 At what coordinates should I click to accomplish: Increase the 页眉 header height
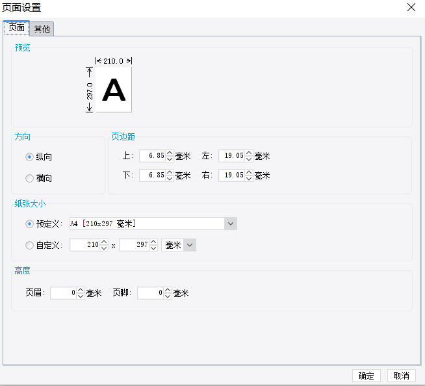81,290
